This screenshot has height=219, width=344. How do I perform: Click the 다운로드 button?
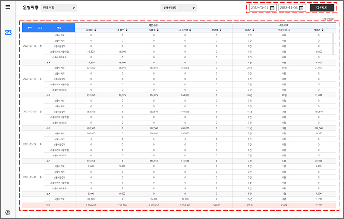[322, 8]
